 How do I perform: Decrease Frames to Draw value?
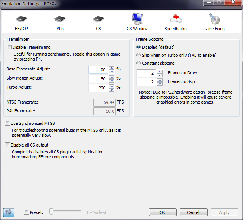pos(159,75)
